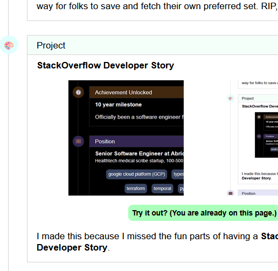The height and width of the screenshot is (271, 278).
Task: Select the StackOverflow Developer Story heading
Action: pos(106,65)
